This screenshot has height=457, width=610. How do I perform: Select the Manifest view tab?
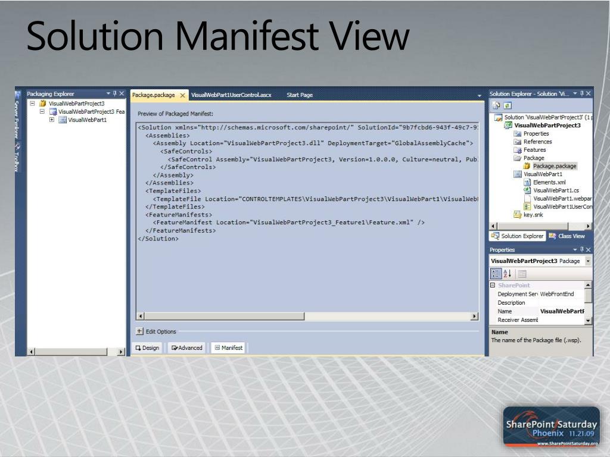click(229, 348)
